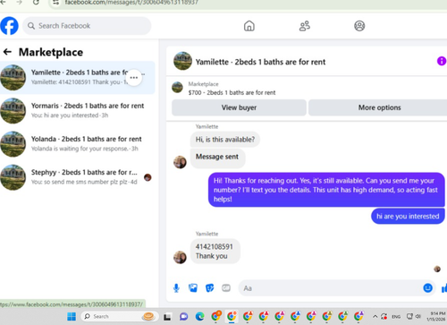
Task: Open the Windows Start menu
Action: pos(72,316)
